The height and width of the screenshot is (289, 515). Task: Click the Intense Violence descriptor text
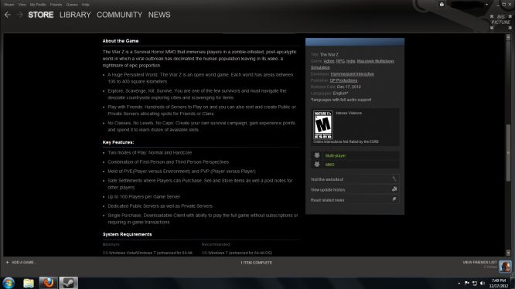pos(349,113)
